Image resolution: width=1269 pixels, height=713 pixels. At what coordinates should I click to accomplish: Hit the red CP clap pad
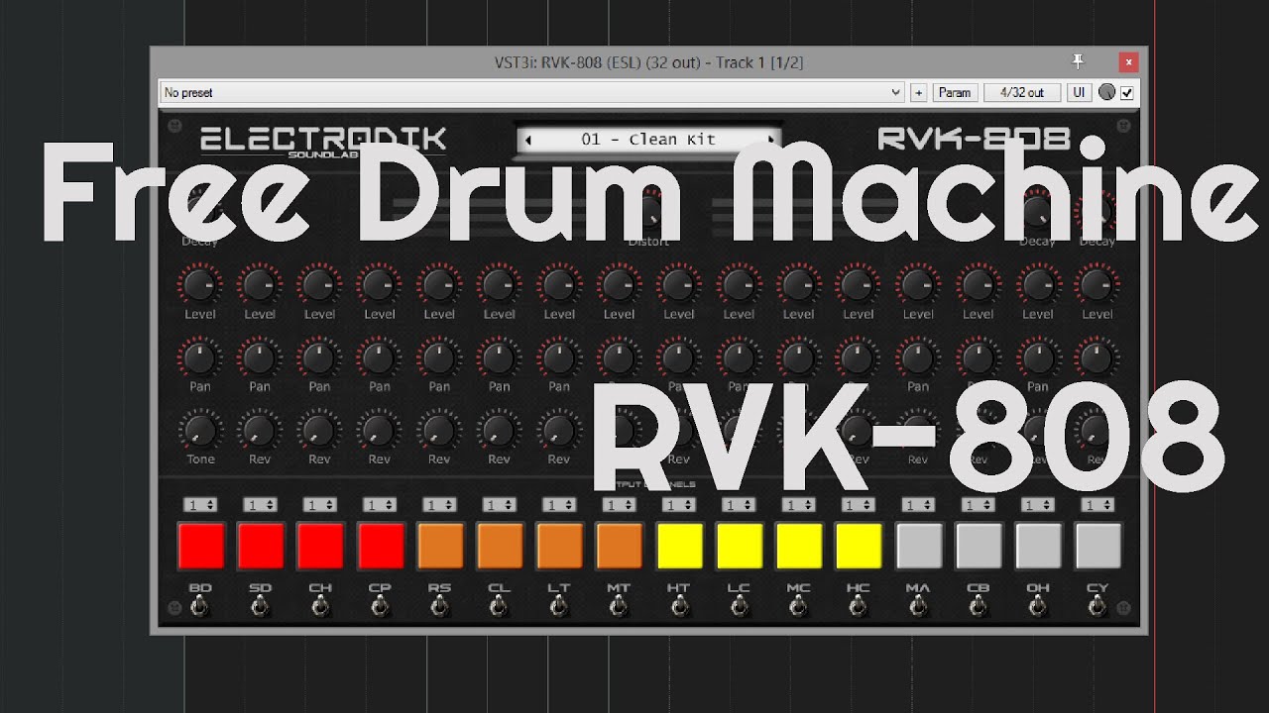381,546
